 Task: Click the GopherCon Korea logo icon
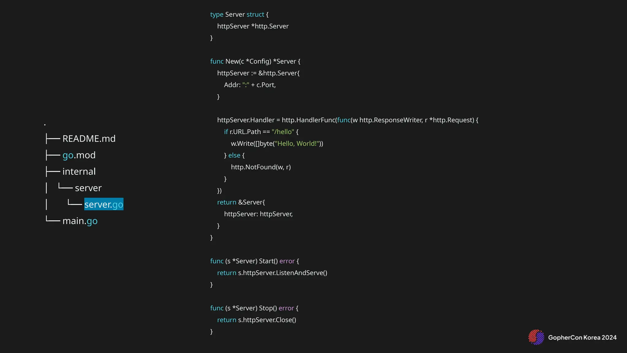point(536,337)
